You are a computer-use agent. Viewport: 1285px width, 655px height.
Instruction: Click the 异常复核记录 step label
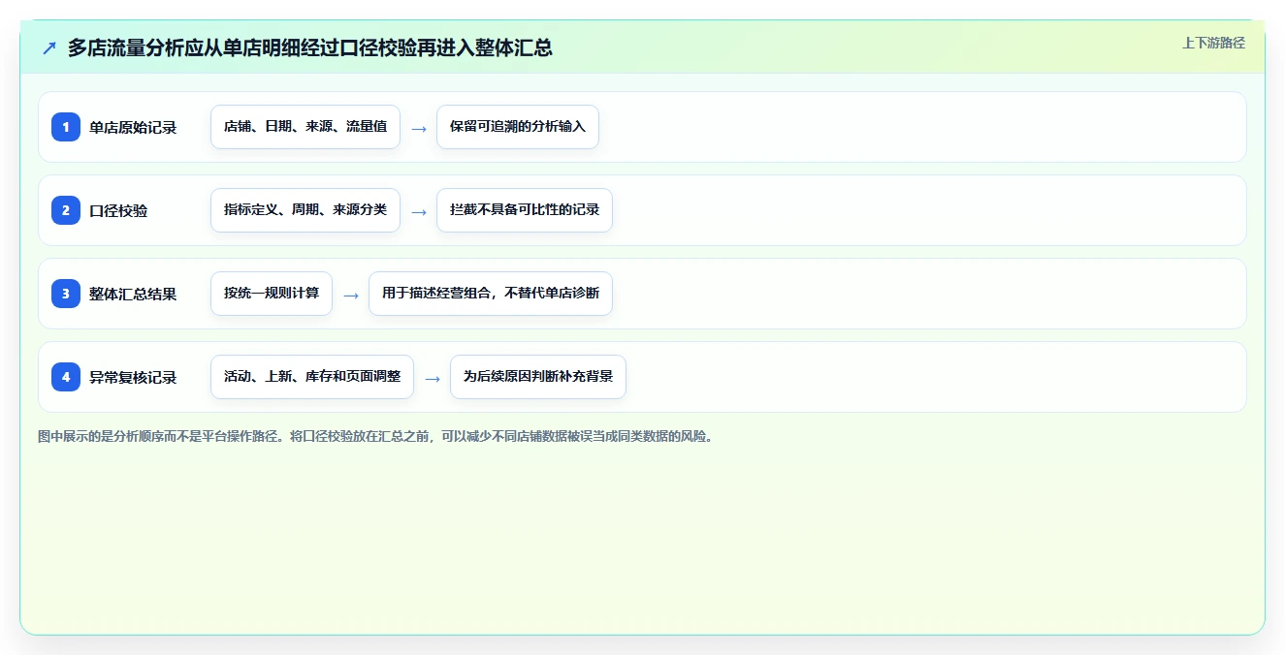[133, 377]
